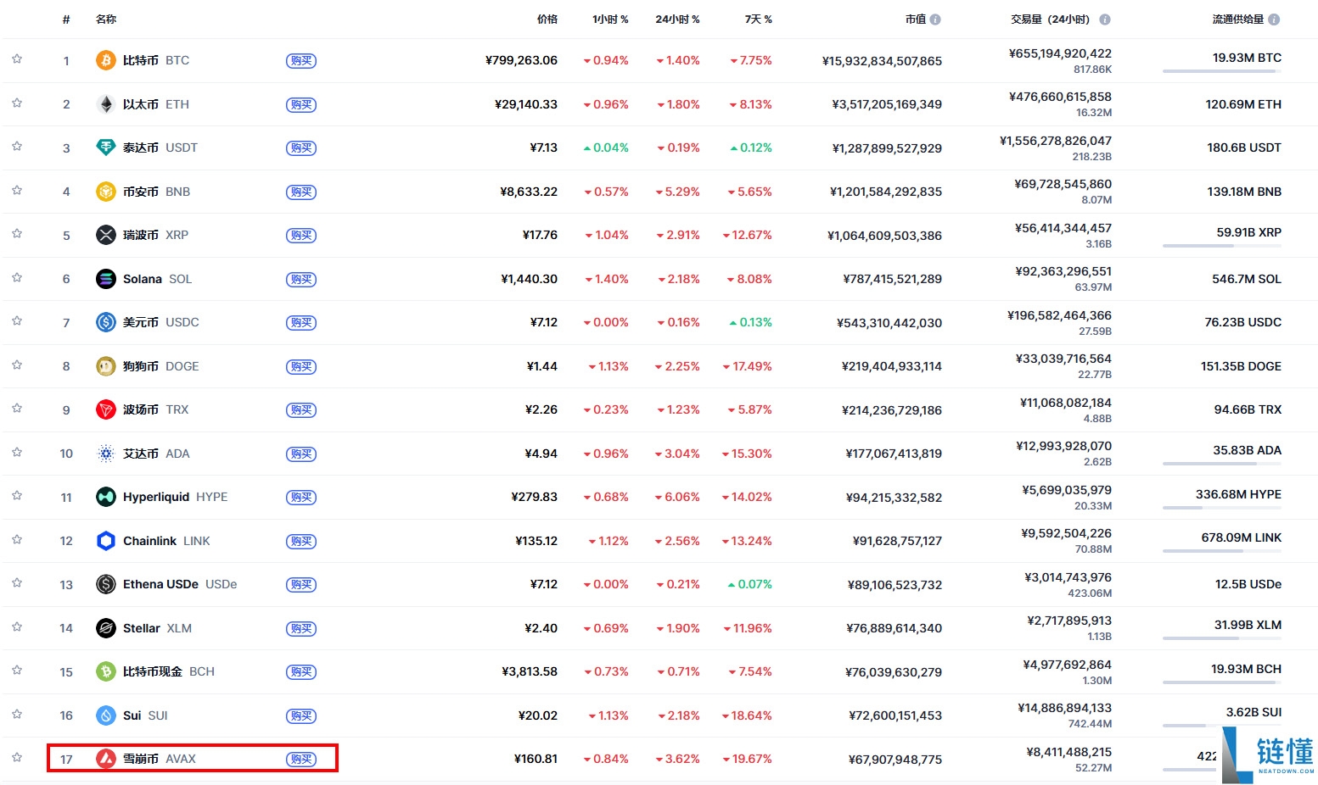Open the 比特币 BTC coin page
Screen dimensions: 1318x785
tap(156, 60)
